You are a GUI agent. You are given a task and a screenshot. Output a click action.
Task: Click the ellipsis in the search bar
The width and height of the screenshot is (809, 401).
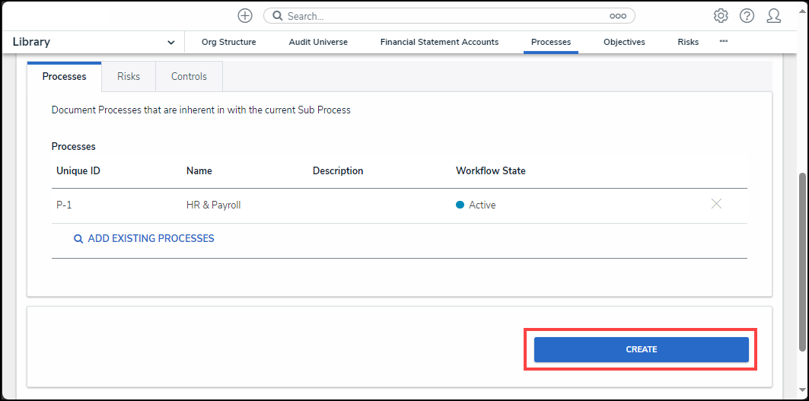pos(617,16)
